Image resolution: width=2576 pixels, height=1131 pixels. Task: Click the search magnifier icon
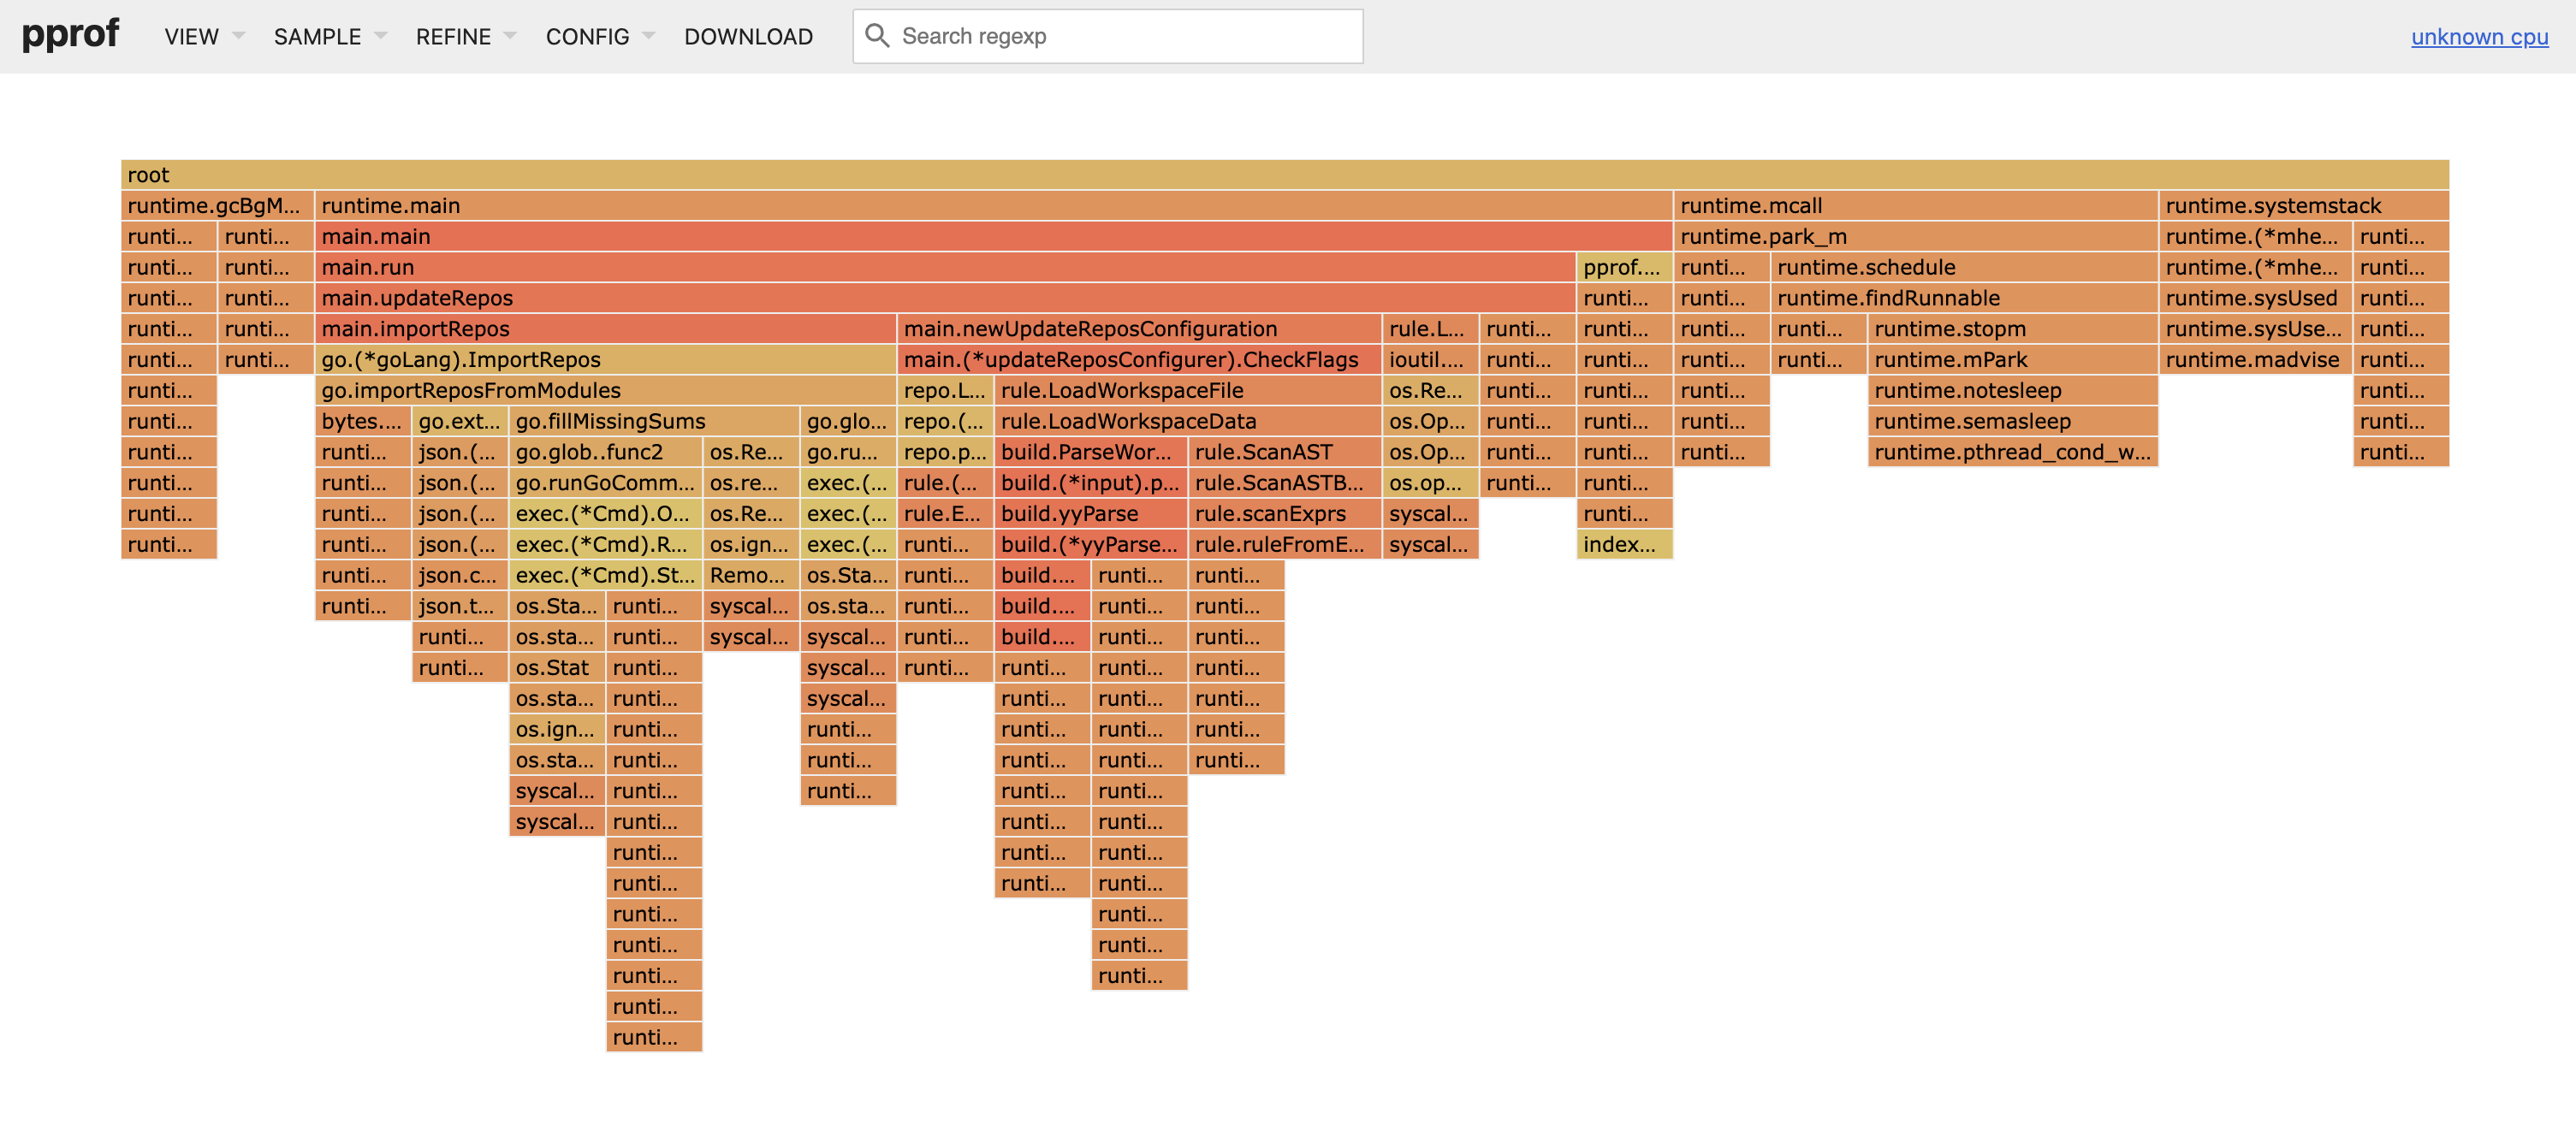[x=876, y=36]
